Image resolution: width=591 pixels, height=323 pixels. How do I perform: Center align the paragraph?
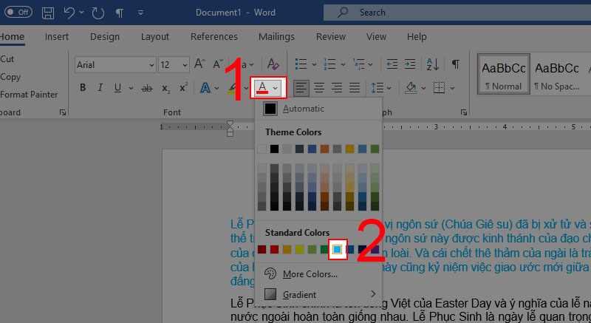(x=319, y=88)
